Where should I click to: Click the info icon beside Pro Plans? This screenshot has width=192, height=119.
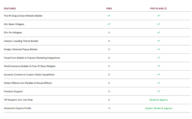pyautogui.click(x=165, y=8)
